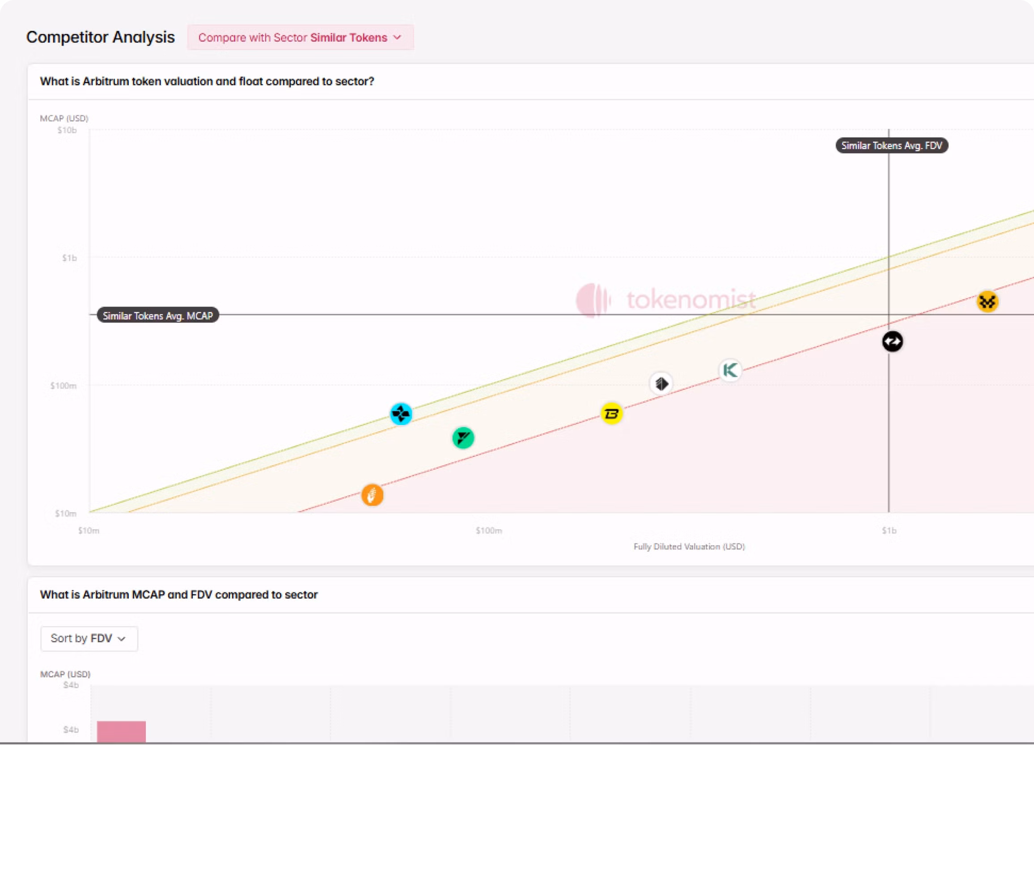Expand the Sort by FDV dropdown
The image size is (1034, 884).
[x=89, y=638]
